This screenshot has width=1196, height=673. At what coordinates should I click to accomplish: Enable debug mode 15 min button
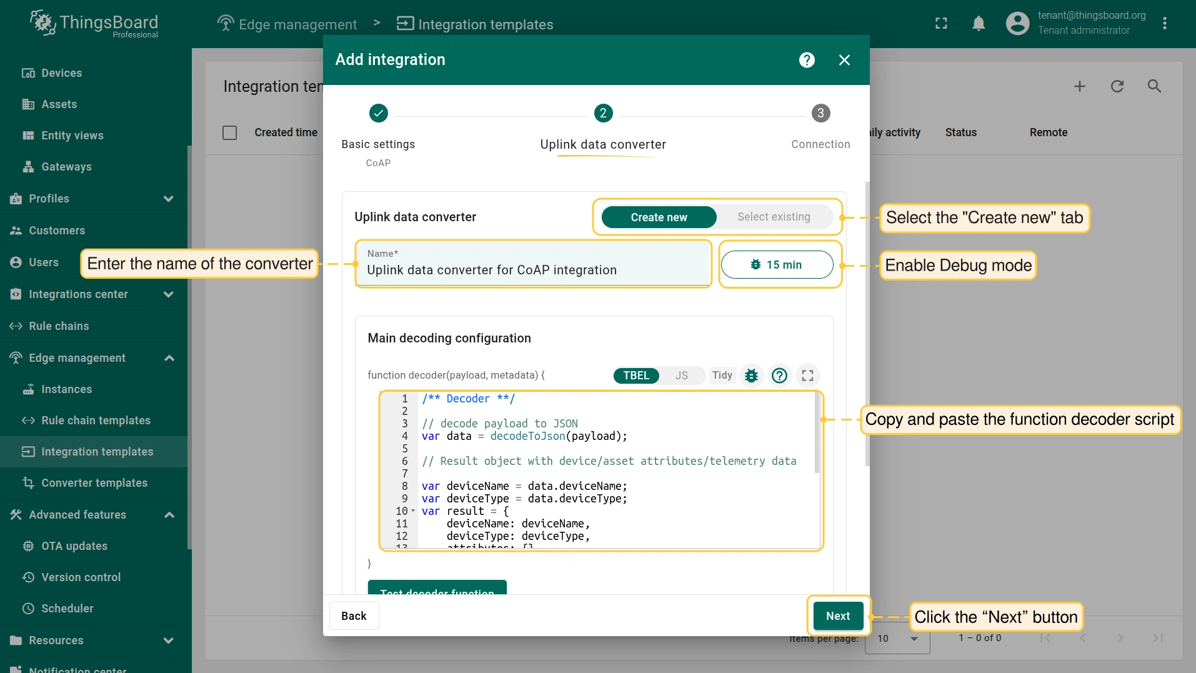(777, 265)
